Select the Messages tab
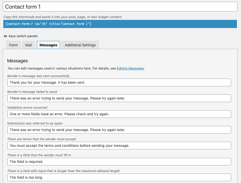The width and height of the screenshot is (241, 183). pyautogui.click(x=48, y=45)
